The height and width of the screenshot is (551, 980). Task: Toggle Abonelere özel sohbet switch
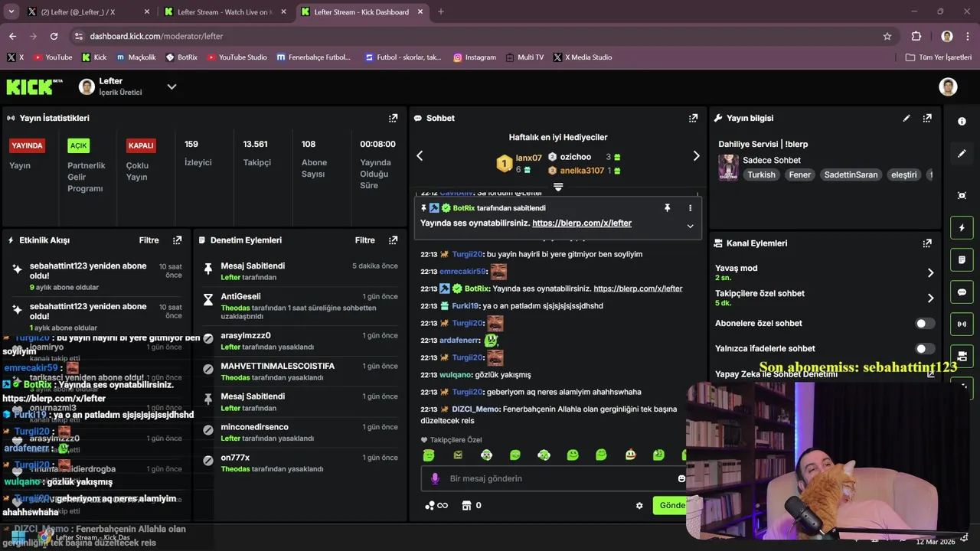(925, 323)
